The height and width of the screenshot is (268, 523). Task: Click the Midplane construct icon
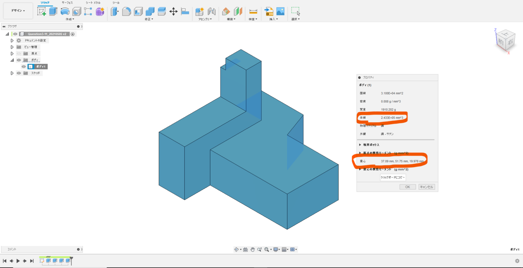pos(238,12)
